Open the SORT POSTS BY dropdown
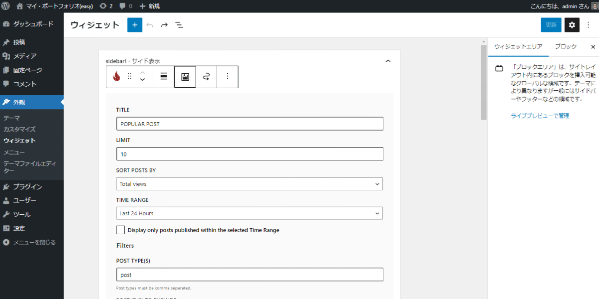The width and height of the screenshot is (599, 299). (250, 184)
